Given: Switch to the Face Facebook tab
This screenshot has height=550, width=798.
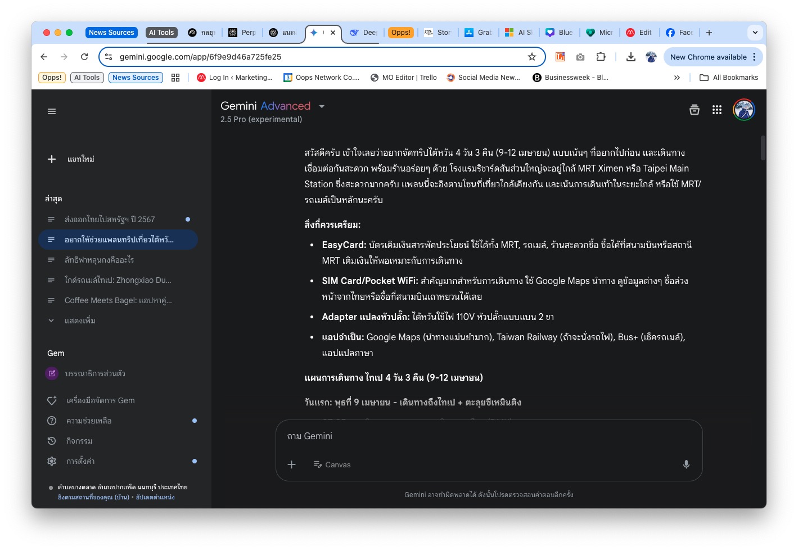Looking at the screenshot, I should pyautogui.click(x=680, y=33).
